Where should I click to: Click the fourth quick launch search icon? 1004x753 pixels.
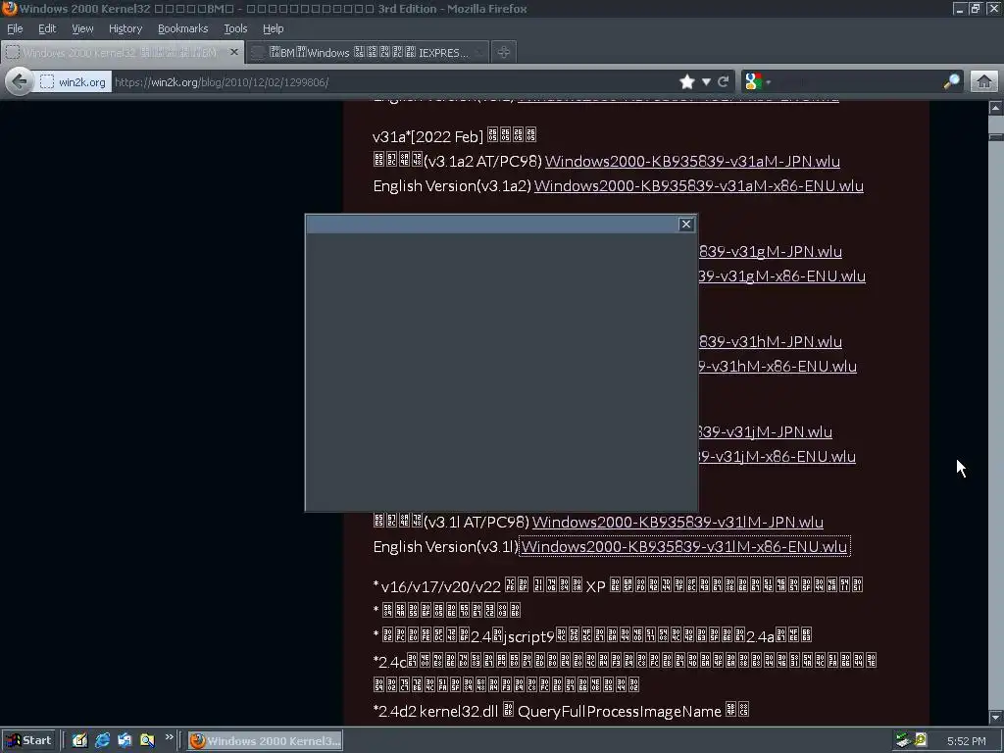point(147,740)
